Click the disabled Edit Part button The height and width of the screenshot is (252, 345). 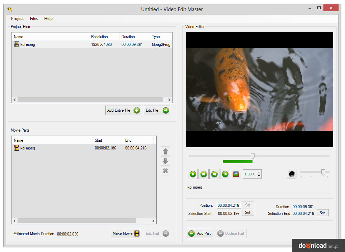(157, 233)
